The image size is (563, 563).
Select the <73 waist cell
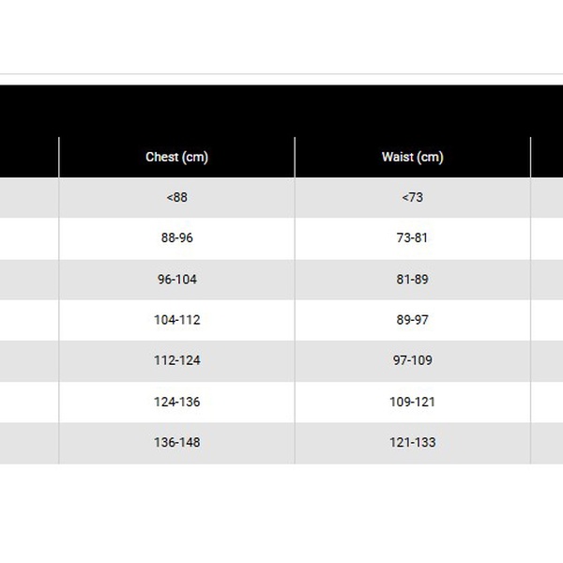pyautogui.click(x=412, y=197)
